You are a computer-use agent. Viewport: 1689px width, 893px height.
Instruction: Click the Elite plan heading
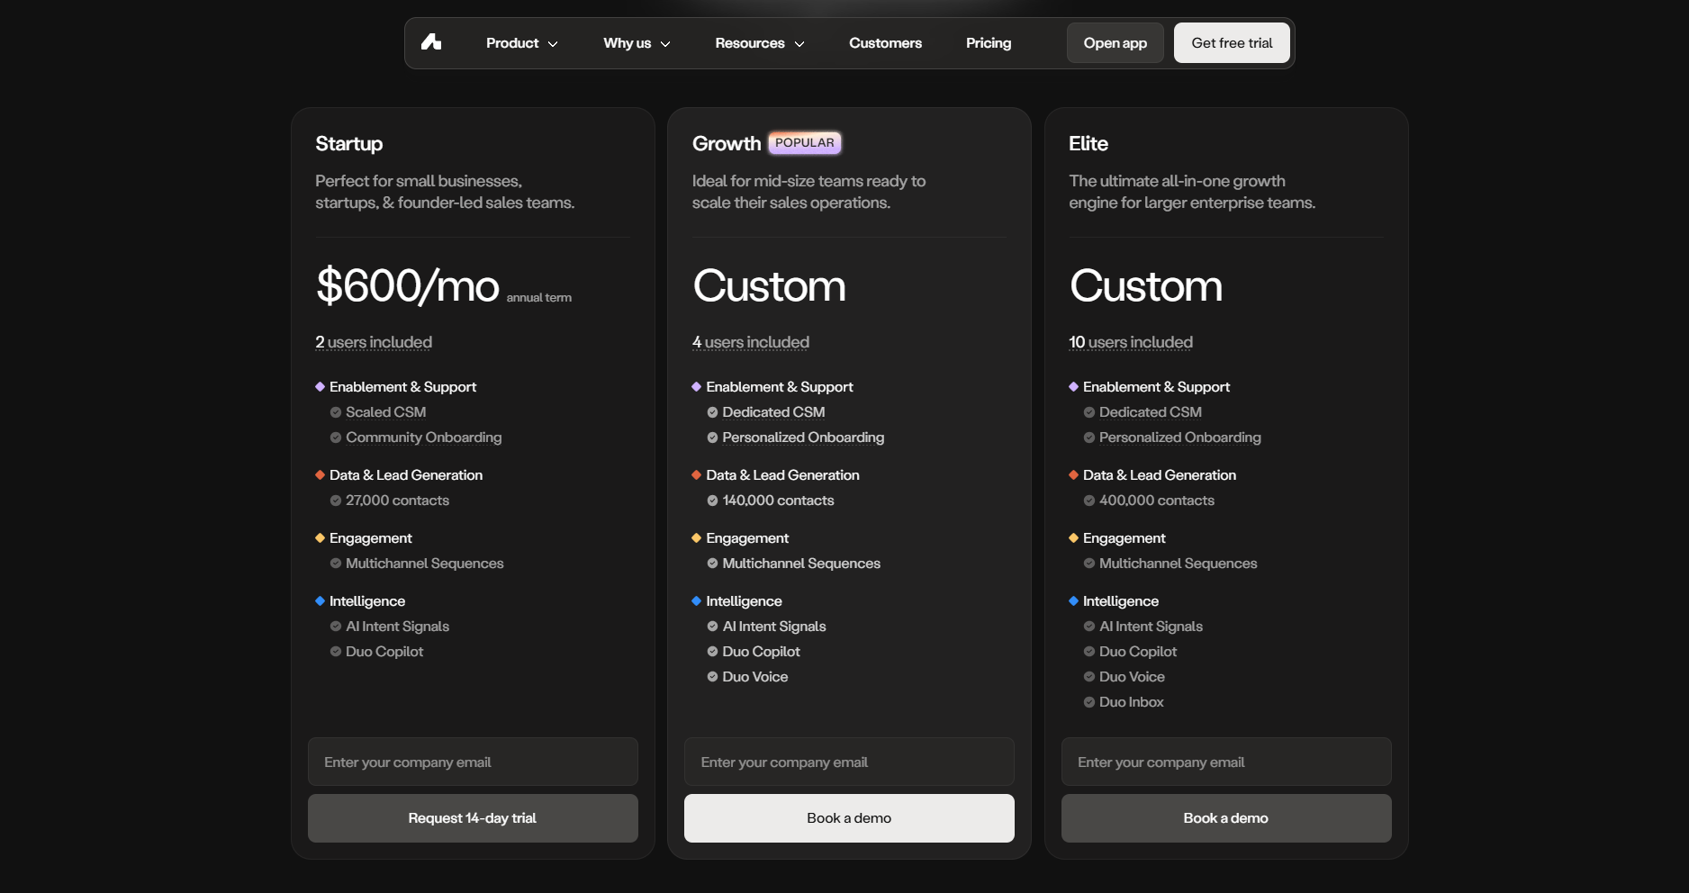point(1088,143)
